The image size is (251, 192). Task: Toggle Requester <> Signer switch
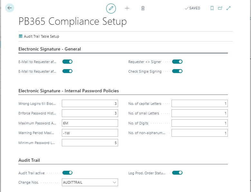click(177, 62)
